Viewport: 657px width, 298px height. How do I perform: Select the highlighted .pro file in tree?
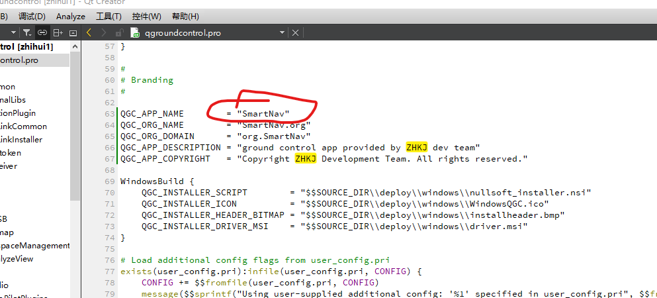[34, 60]
